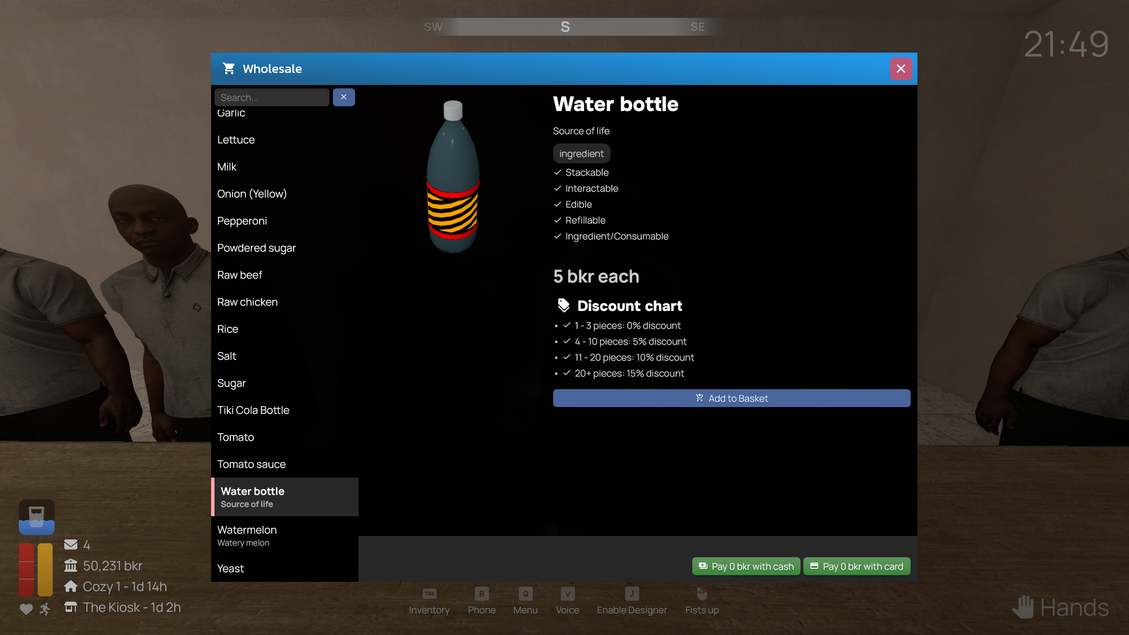This screenshot has width=1129, height=635.
Task: Select Onion (Yellow) in the list
Action: click(285, 194)
